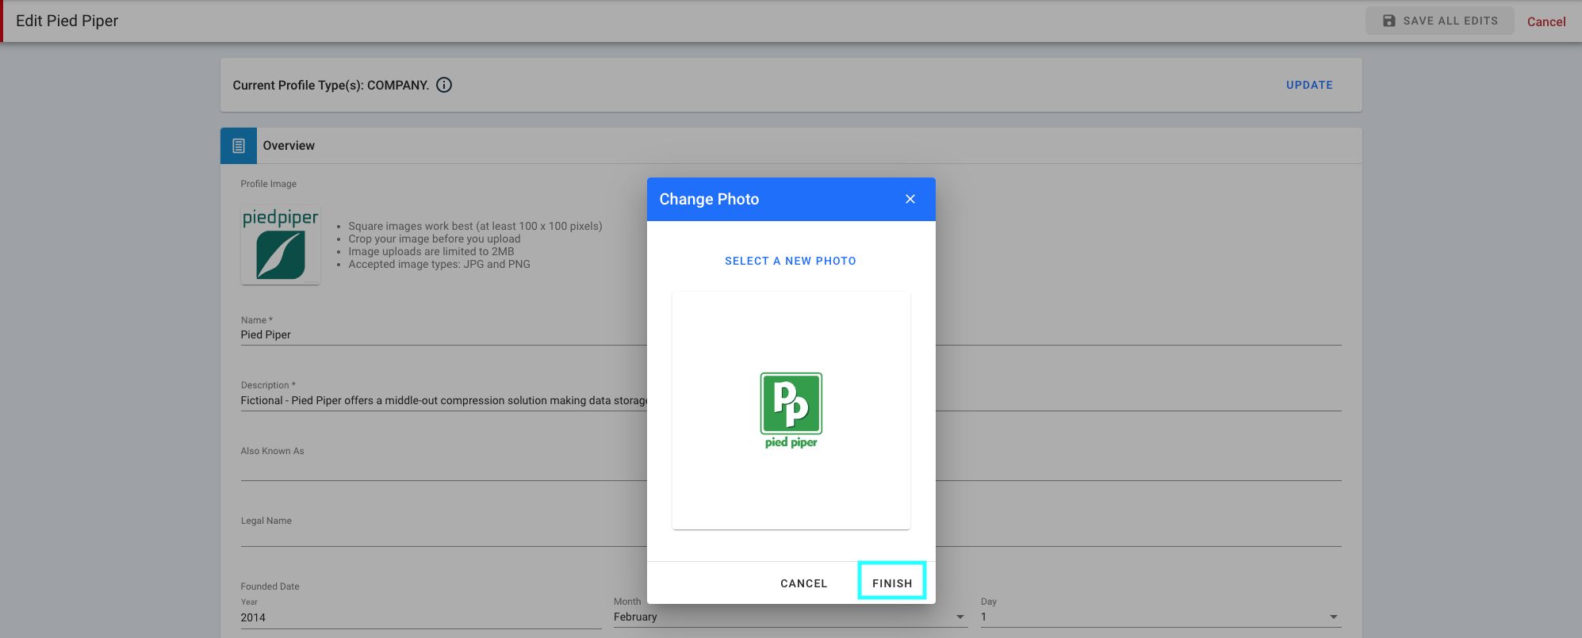Open the Month dropdown showing February
Image resolution: width=1582 pixels, height=638 pixels.
point(791,617)
